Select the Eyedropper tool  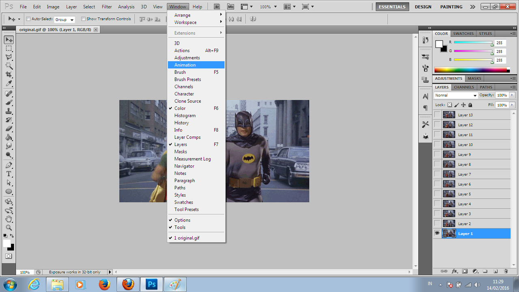pyautogui.click(x=9, y=84)
